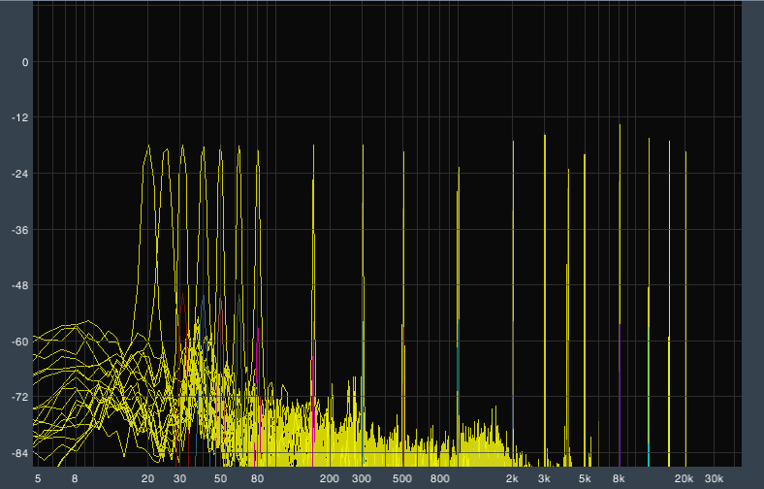The image size is (764, 489).
Task: Click the tallest spectral peak at 8k
Action: pos(620,126)
